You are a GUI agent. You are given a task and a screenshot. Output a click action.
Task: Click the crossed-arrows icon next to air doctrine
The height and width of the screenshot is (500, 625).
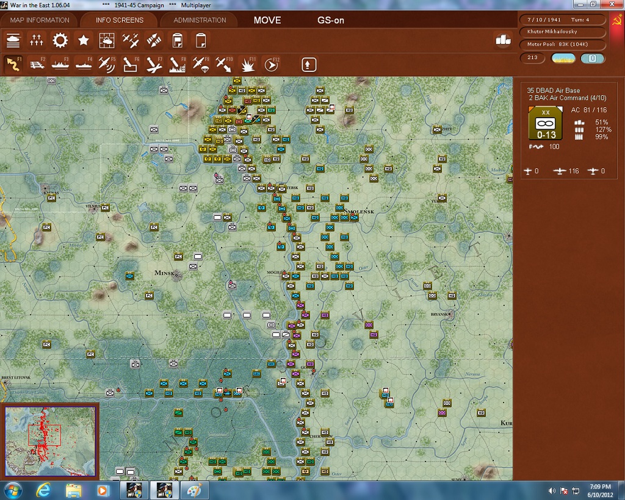pos(154,41)
